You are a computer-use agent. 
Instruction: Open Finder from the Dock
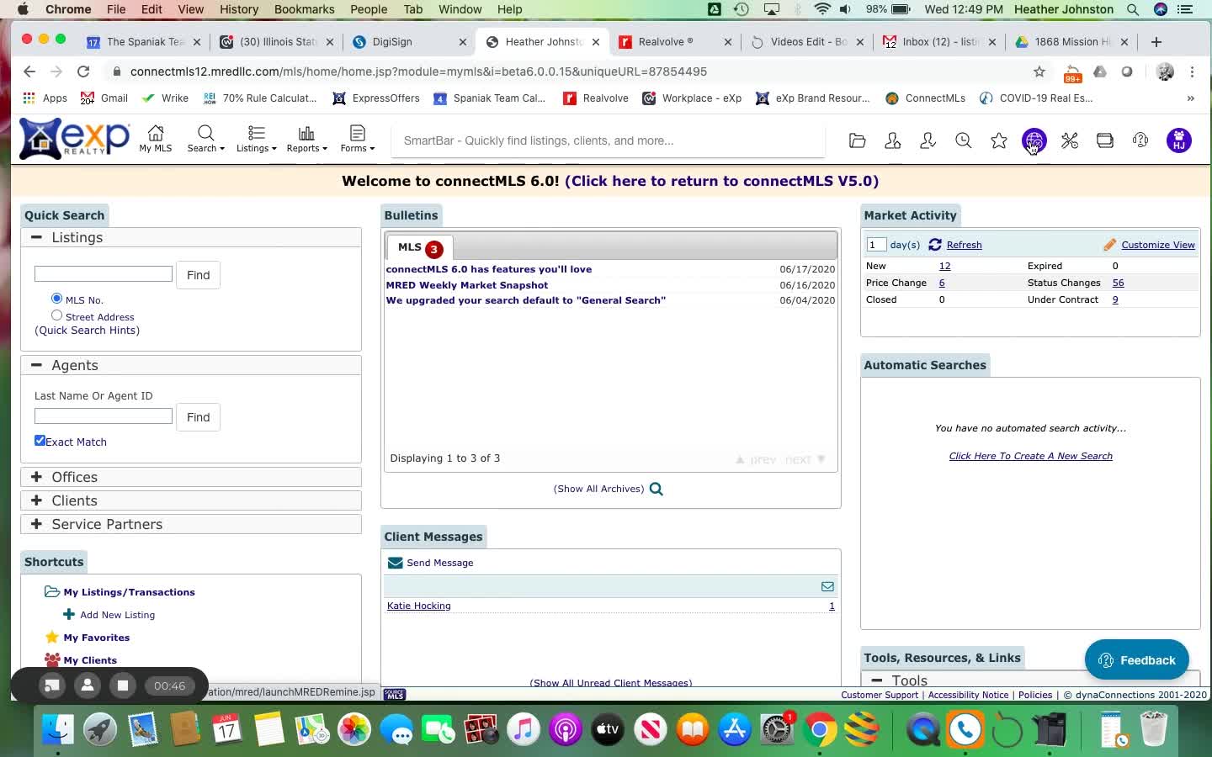(58, 728)
